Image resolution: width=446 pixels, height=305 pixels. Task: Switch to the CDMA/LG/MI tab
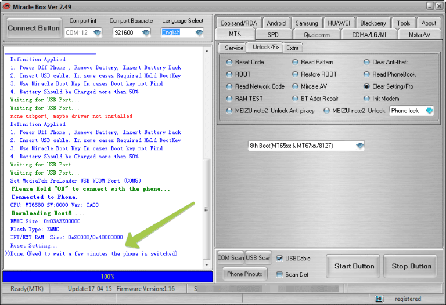tap(369, 35)
